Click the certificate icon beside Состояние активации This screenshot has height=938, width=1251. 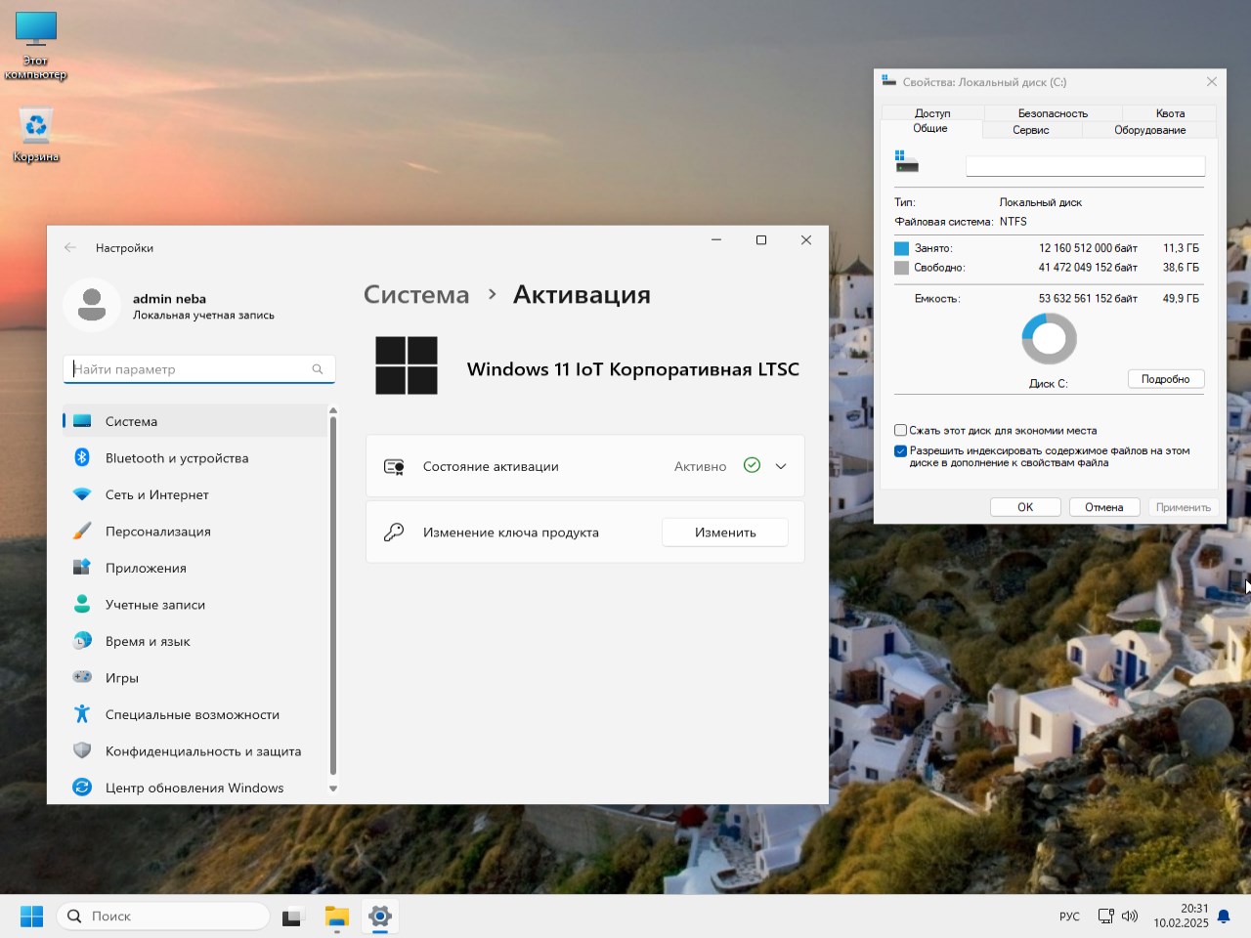point(394,467)
